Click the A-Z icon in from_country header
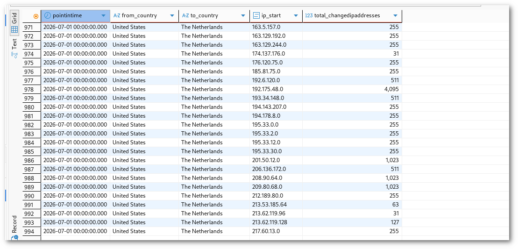Image resolution: width=518 pixels, height=249 pixels. click(117, 15)
